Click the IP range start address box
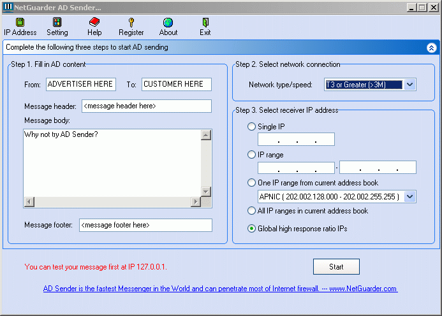 tap(297, 168)
